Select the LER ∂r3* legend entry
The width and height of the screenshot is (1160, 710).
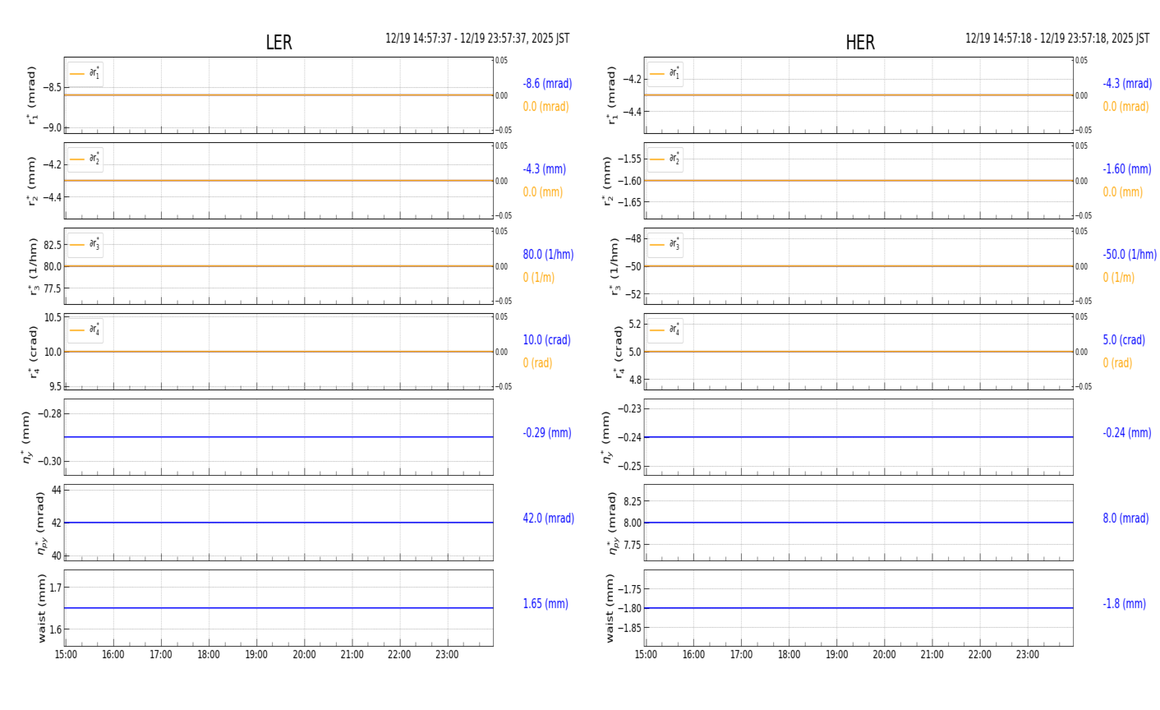[x=85, y=245]
